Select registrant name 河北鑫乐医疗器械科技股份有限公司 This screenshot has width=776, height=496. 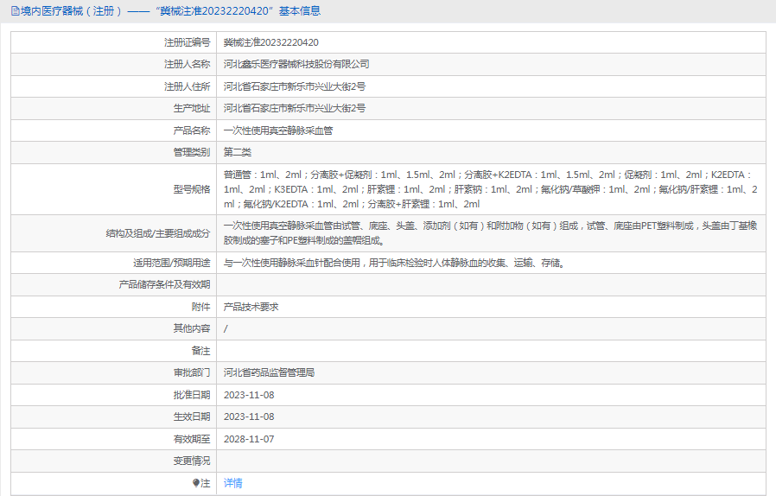(296, 64)
